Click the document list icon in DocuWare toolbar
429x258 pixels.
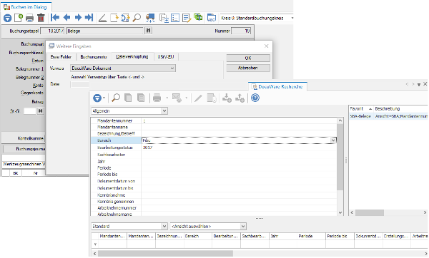pyautogui.click(x=141, y=98)
